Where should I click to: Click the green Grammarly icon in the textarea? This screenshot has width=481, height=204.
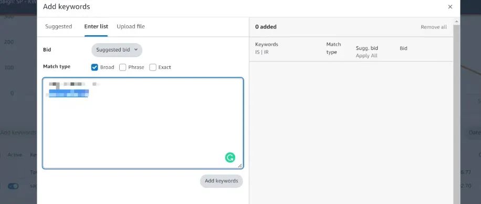[x=230, y=158]
